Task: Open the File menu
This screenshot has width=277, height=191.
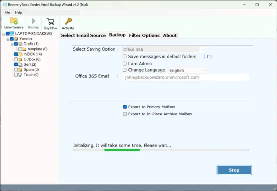Action: coord(7,13)
